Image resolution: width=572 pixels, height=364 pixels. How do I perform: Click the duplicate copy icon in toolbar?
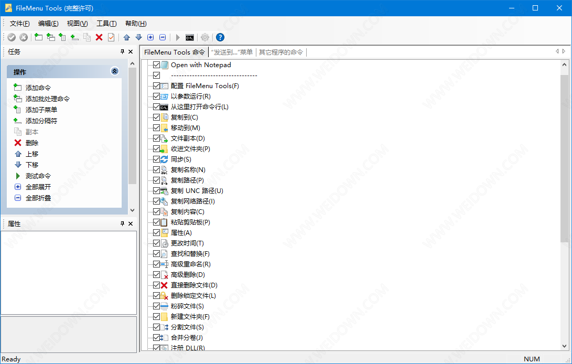[87, 37]
